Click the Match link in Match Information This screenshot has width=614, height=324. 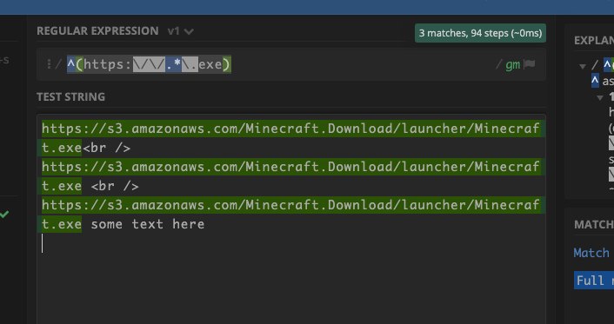point(591,253)
